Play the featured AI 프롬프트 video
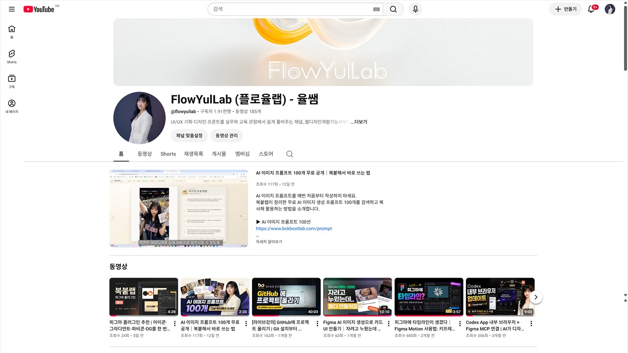Screen dimensions: 628x353 point(179,208)
